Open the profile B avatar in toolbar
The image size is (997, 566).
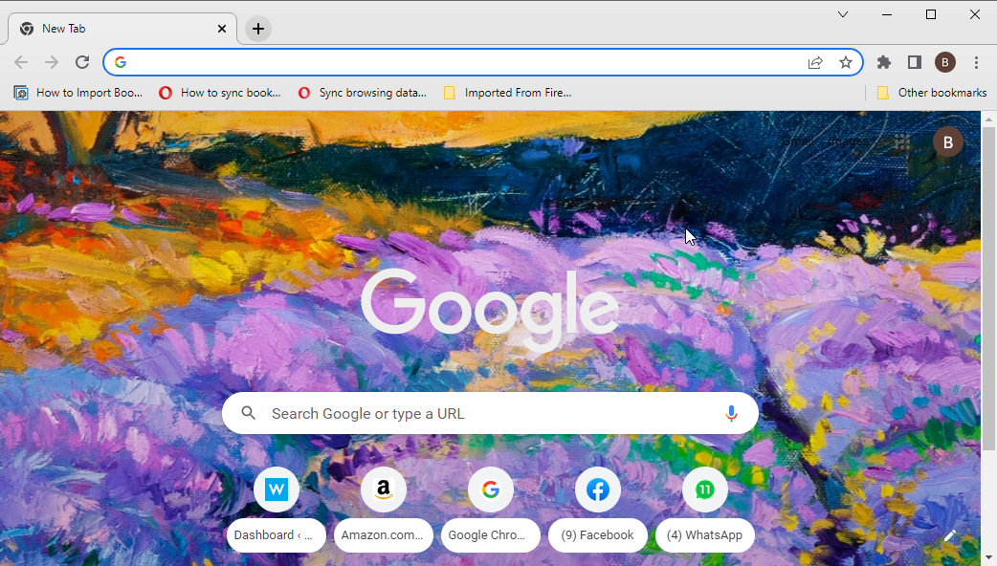[x=945, y=62]
